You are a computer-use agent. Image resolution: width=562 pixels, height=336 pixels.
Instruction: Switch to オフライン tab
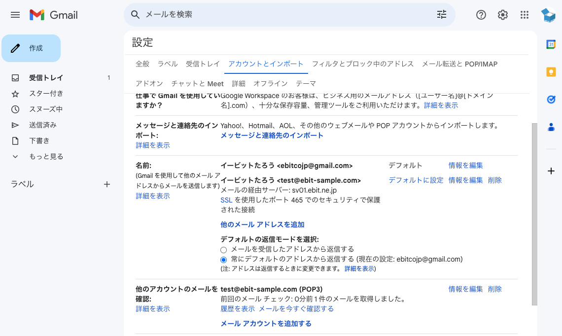(270, 83)
